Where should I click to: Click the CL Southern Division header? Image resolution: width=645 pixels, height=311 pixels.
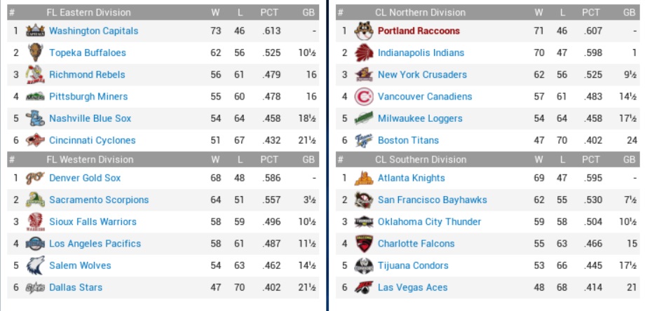[421, 160]
